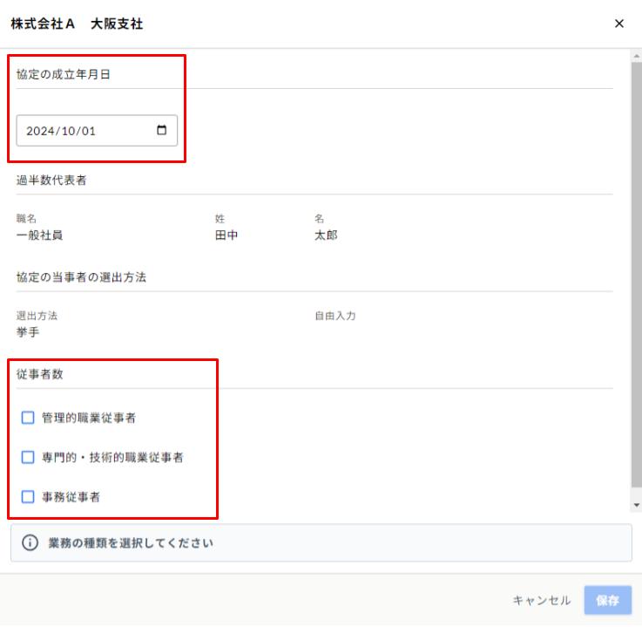Click the info icon in notice banner
This screenshot has height=627, width=642.
pyautogui.click(x=30, y=543)
